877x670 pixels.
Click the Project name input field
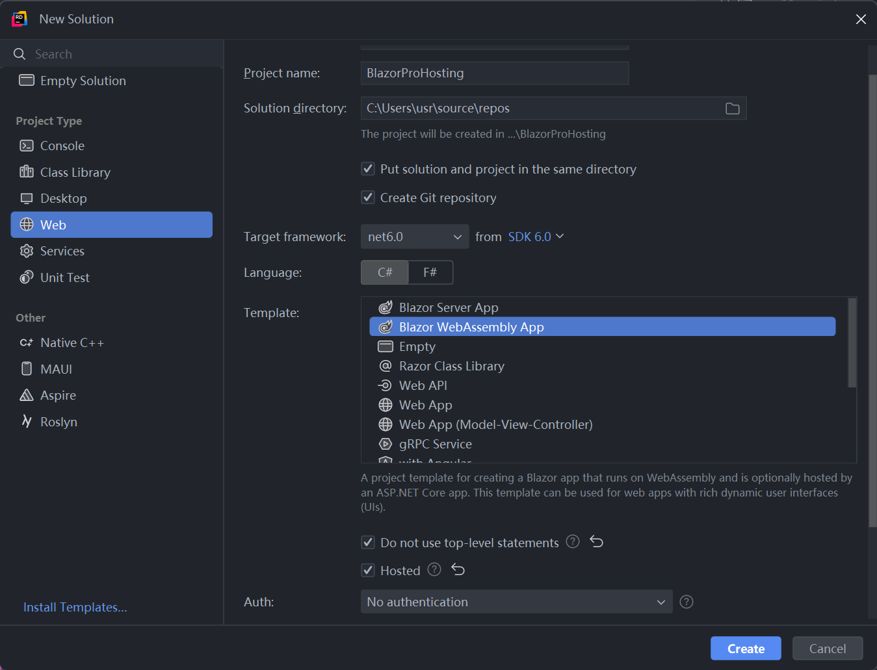[495, 73]
